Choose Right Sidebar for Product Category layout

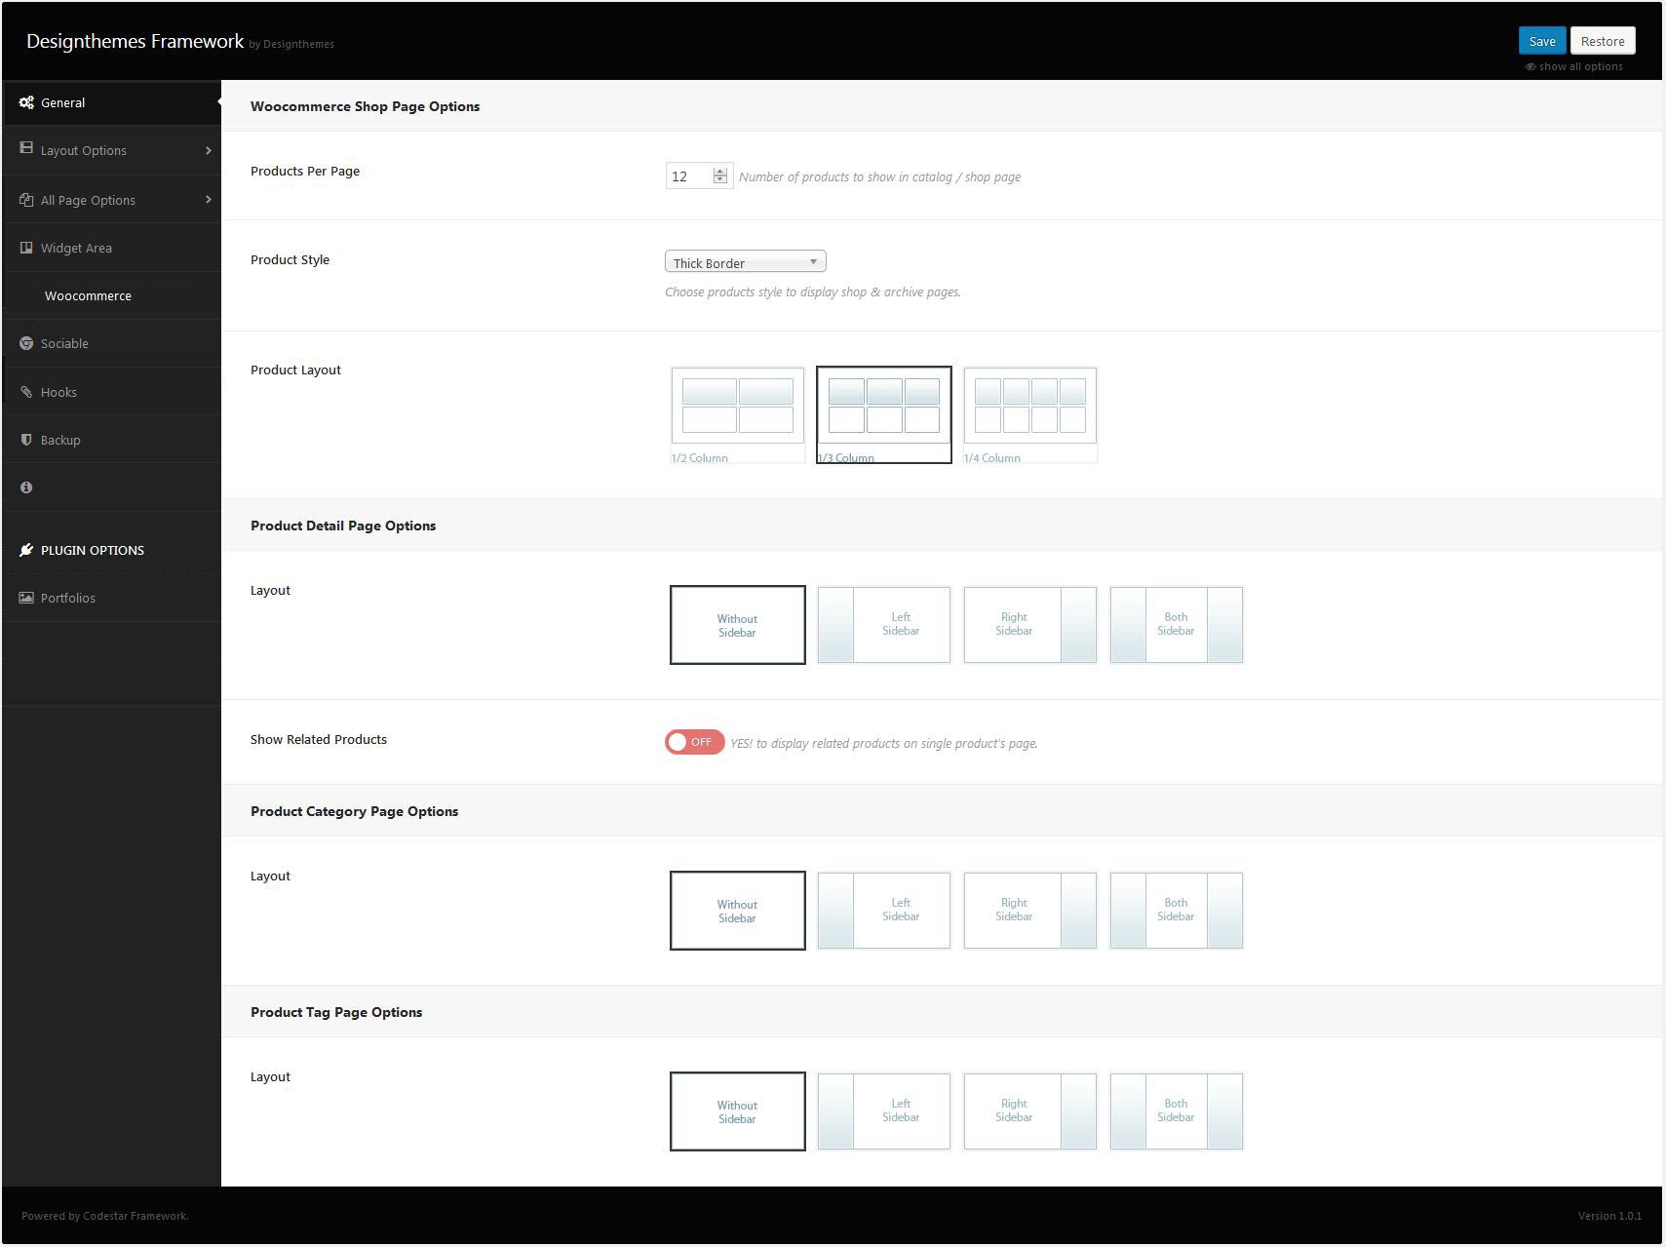pos(1030,911)
